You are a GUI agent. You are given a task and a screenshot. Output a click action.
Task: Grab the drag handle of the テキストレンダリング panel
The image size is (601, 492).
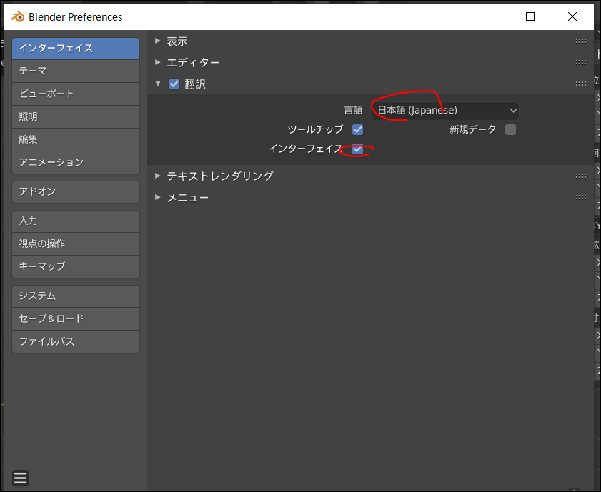(581, 176)
